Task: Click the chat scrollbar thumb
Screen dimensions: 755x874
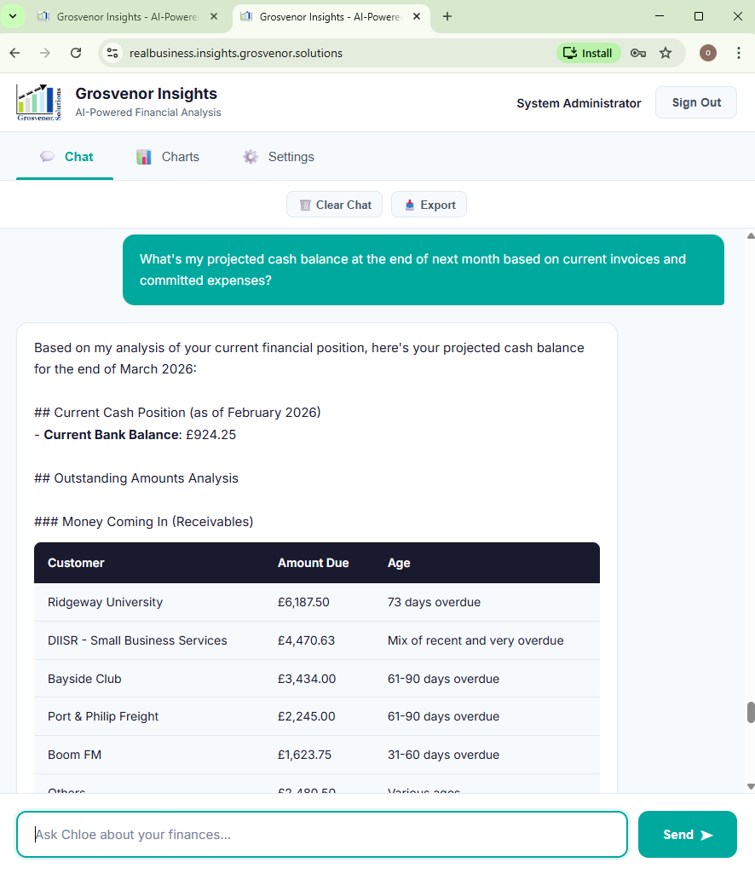Action: click(x=751, y=712)
